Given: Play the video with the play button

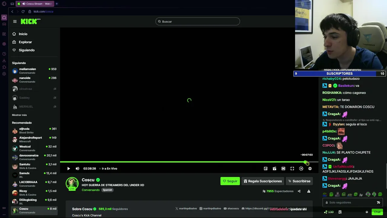Looking at the screenshot, I should [x=69, y=169].
